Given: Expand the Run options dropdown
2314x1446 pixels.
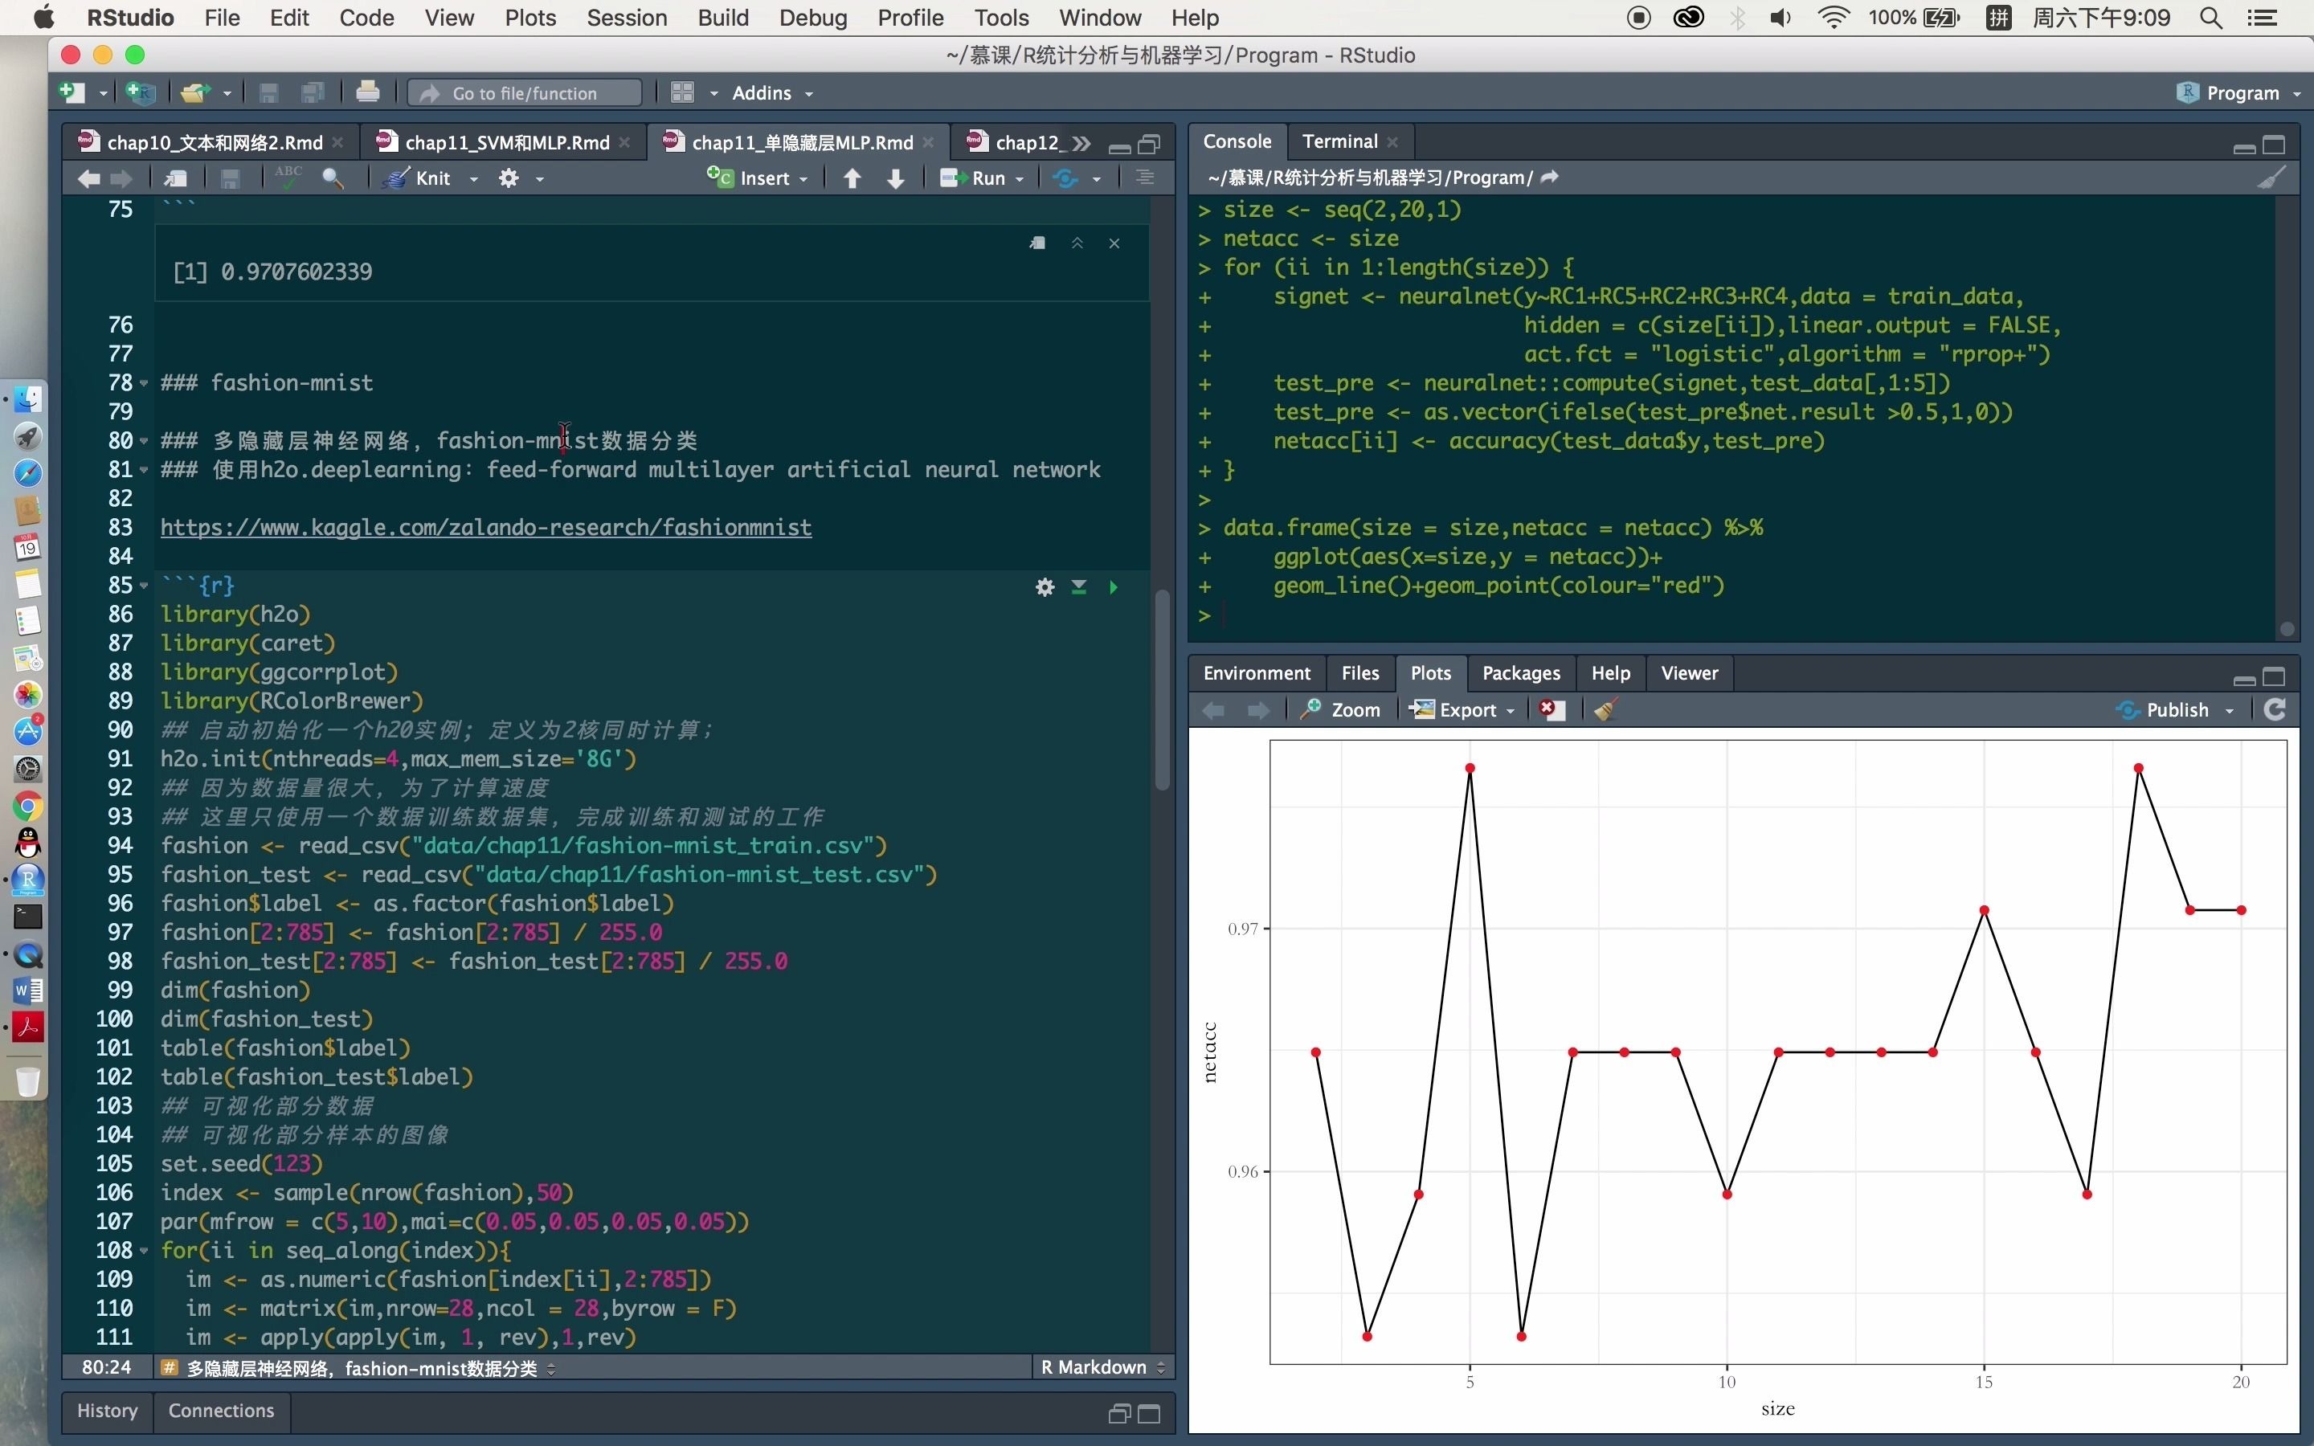Looking at the screenshot, I should (1020, 179).
